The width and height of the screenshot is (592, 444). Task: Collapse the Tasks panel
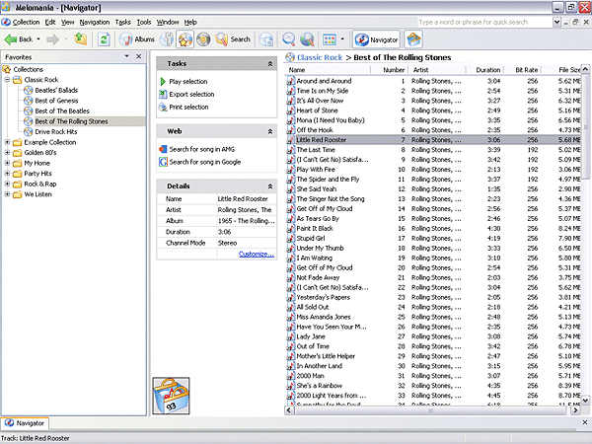[x=270, y=64]
